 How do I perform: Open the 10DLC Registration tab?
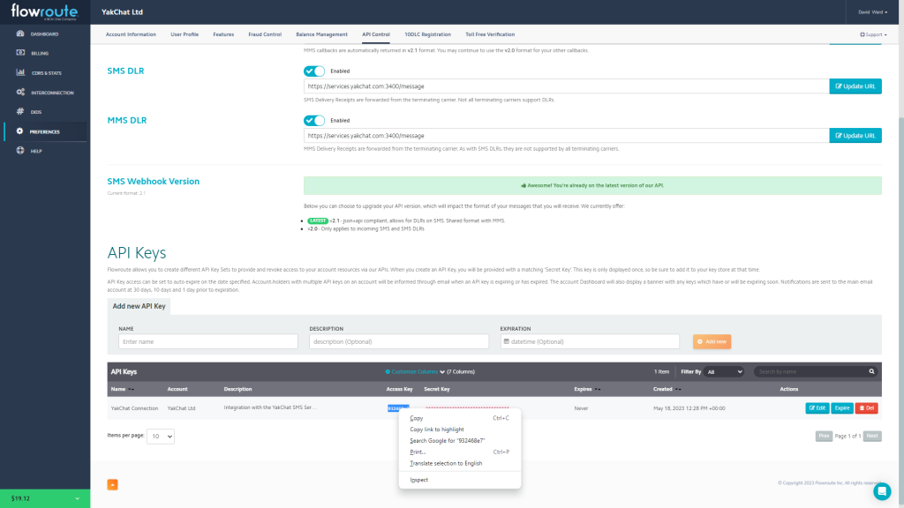428,34
